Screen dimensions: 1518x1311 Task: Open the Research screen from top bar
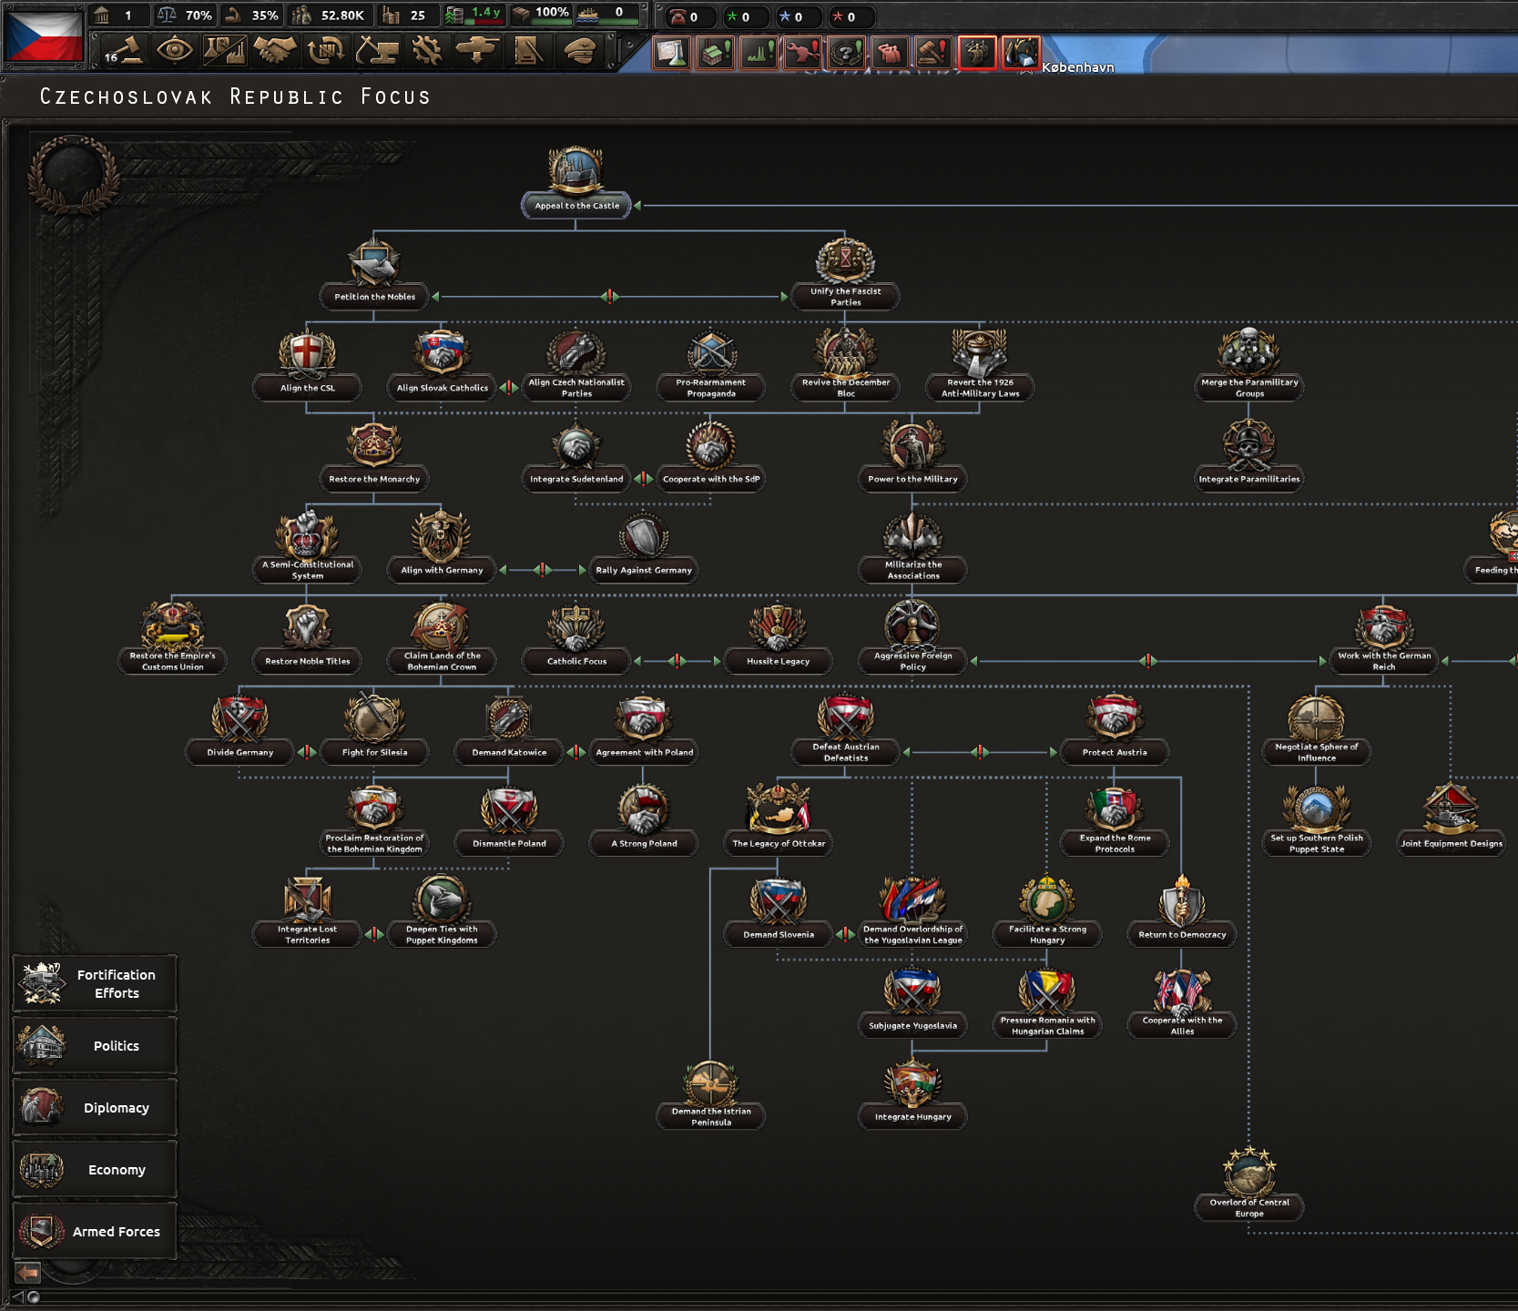pyautogui.click(x=224, y=50)
